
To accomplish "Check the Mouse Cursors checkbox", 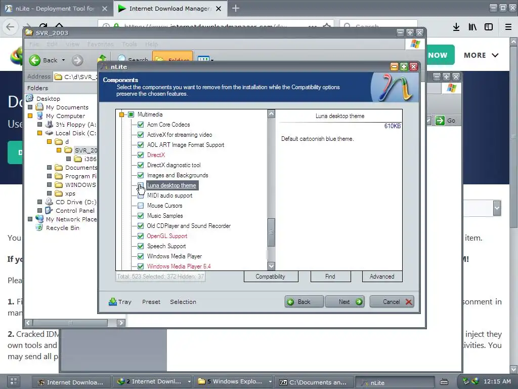I will 141,206.
